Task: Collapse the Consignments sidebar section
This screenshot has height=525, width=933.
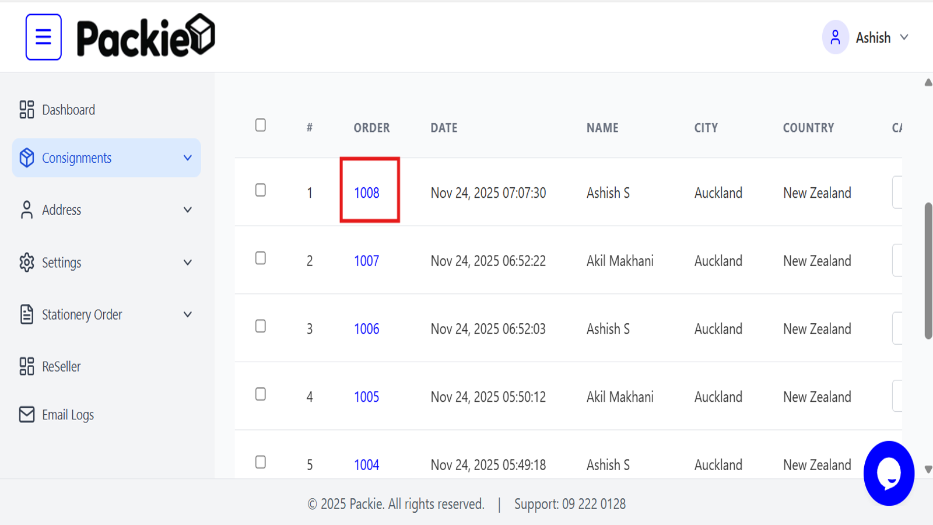Action: [187, 157]
